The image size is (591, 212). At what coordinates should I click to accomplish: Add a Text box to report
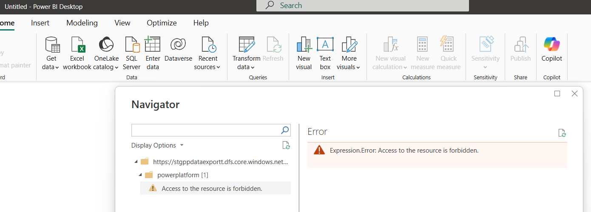coord(325,45)
